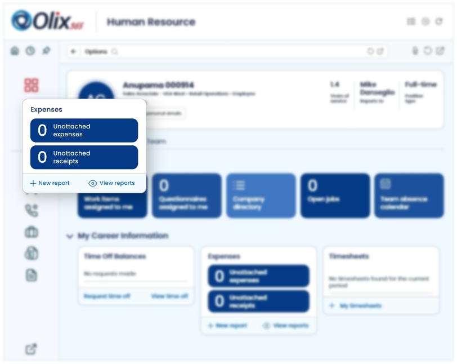Click the Request time off link
Image resolution: width=457 pixels, height=364 pixels.
pos(107,296)
